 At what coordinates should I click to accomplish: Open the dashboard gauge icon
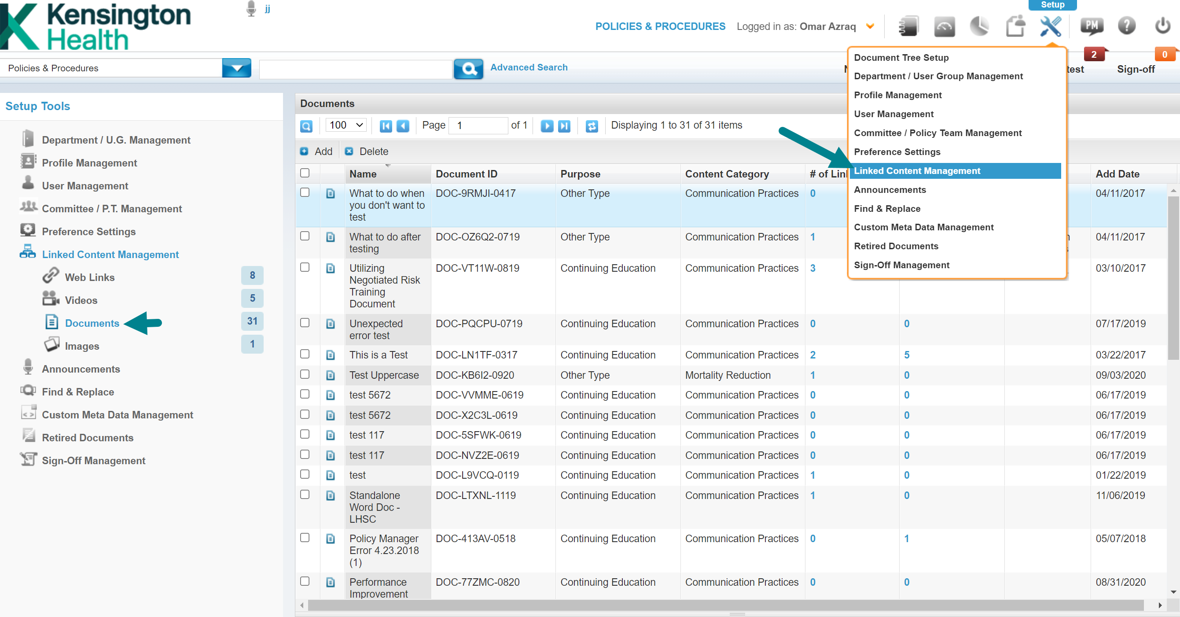tap(944, 26)
